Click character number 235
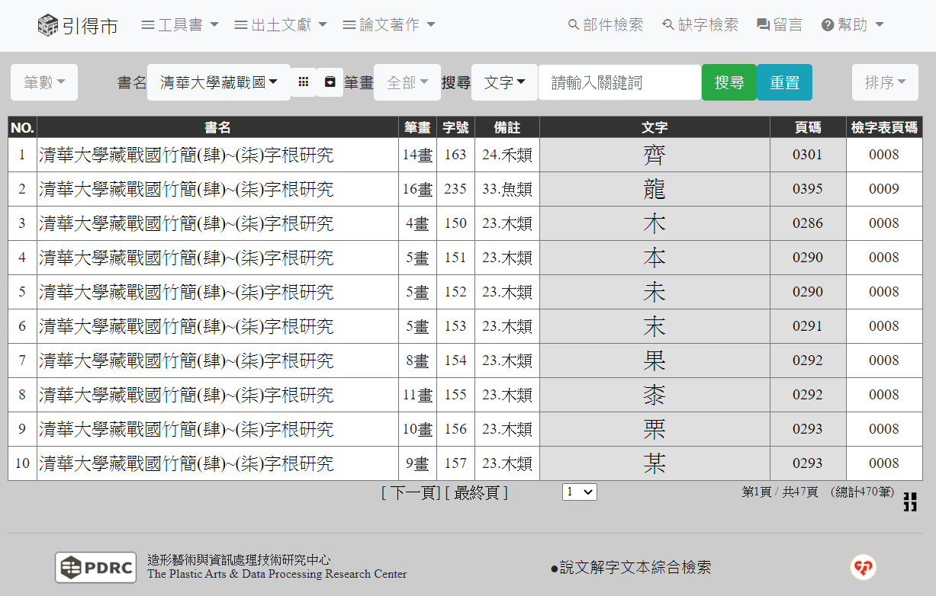The height and width of the screenshot is (596, 936). coord(455,189)
